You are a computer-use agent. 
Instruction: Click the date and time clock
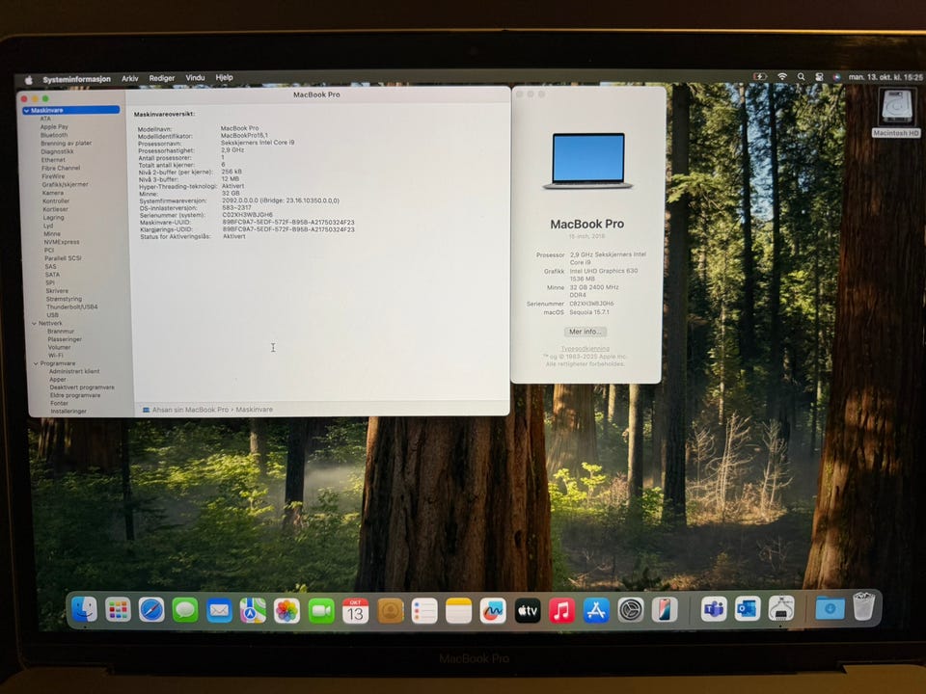click(885, 77)
